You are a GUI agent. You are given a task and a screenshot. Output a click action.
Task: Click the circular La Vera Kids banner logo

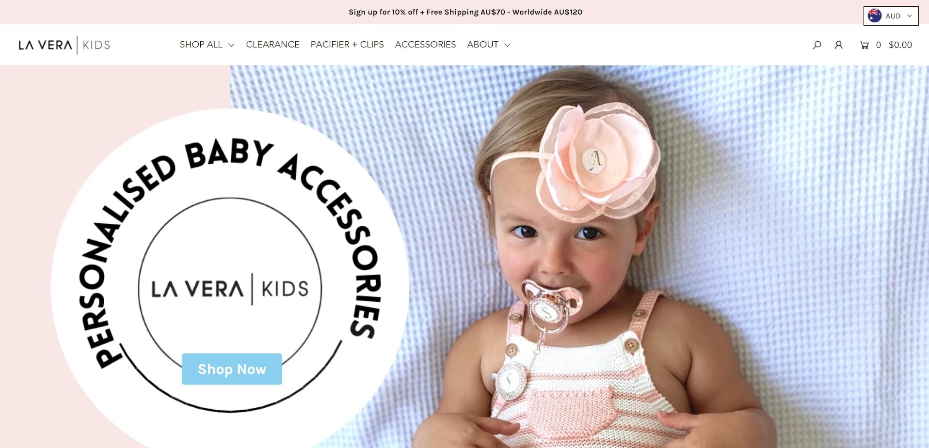(x=230, y=289)
